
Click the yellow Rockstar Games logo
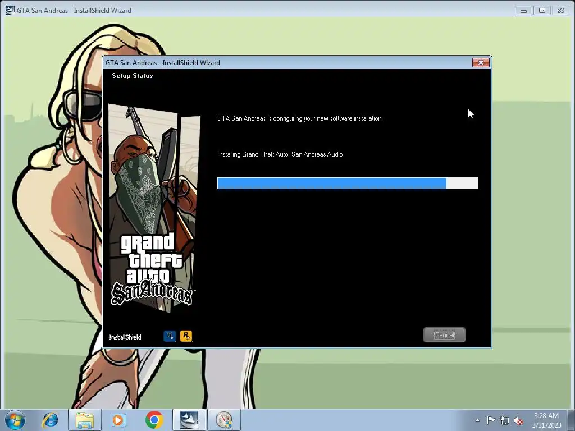click(186, 336)
